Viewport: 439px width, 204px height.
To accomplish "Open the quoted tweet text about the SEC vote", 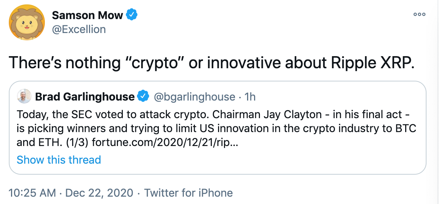I will [217, 128].
